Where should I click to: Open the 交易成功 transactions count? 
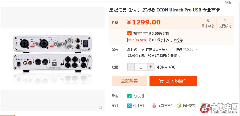pos(225,23)
